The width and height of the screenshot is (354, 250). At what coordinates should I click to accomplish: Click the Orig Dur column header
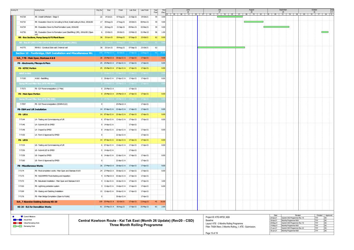[x=99, y=10]
